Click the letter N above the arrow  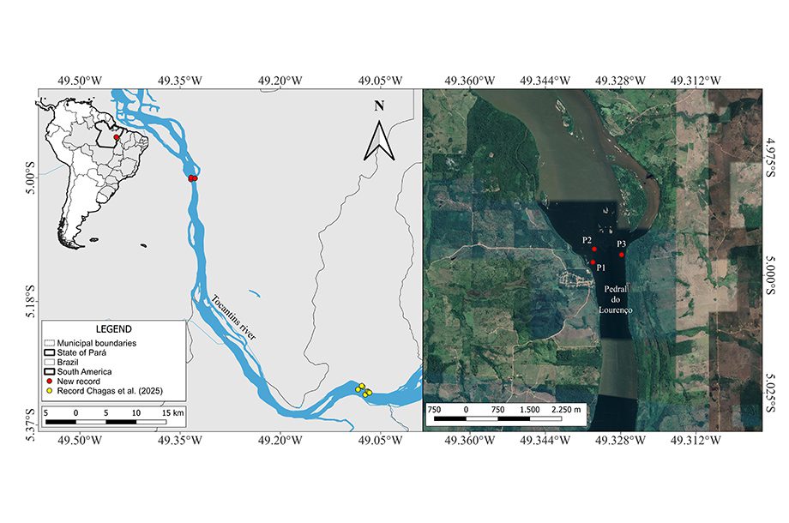pos(379,106)
